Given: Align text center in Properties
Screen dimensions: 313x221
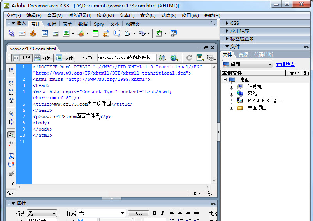Looking at the screenshot, I should (x=180, y=213).
